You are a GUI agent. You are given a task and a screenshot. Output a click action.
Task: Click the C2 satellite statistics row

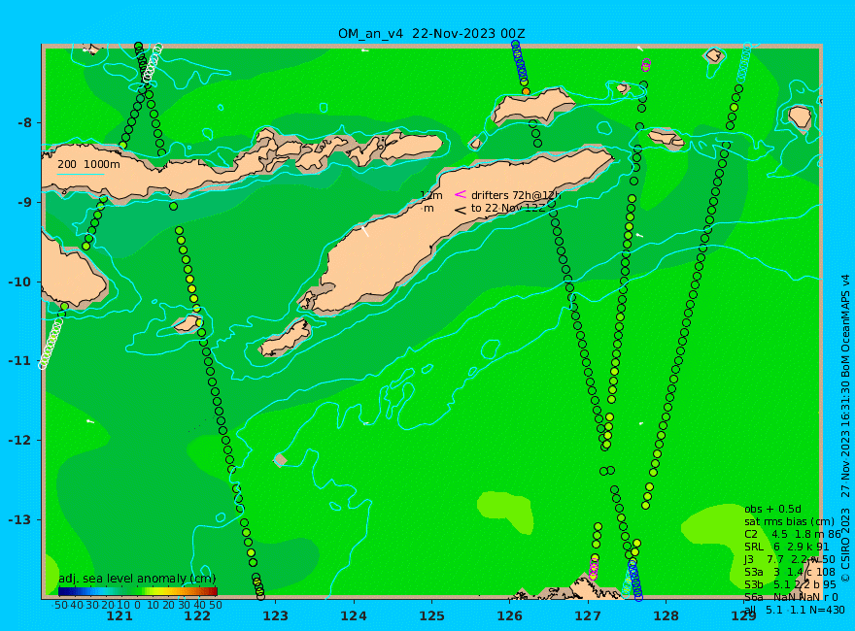click(793, 534)
